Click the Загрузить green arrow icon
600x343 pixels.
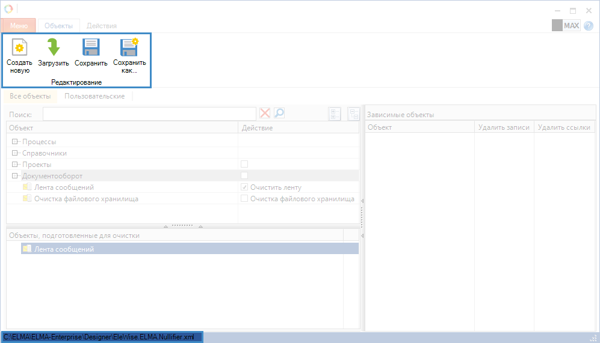54,47
